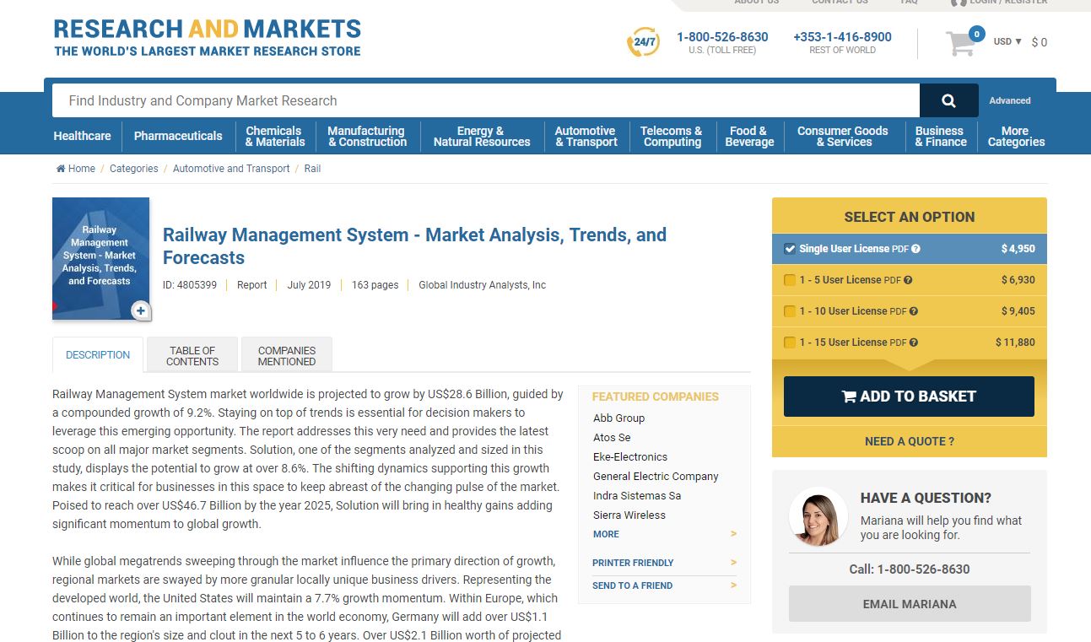Open the Companies Mentioned tab
Image resolution: width=1091 pixels, height=642 pixels.
287,355
